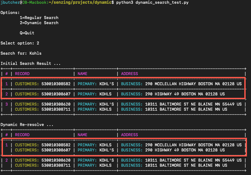
Task: Select the 1=Regular Search option line
Action: point(39,18)
